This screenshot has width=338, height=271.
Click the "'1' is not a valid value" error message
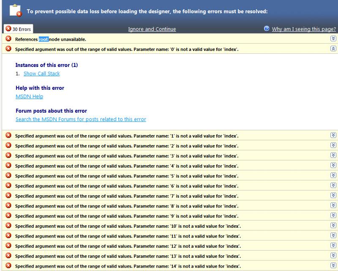(127, 136)
